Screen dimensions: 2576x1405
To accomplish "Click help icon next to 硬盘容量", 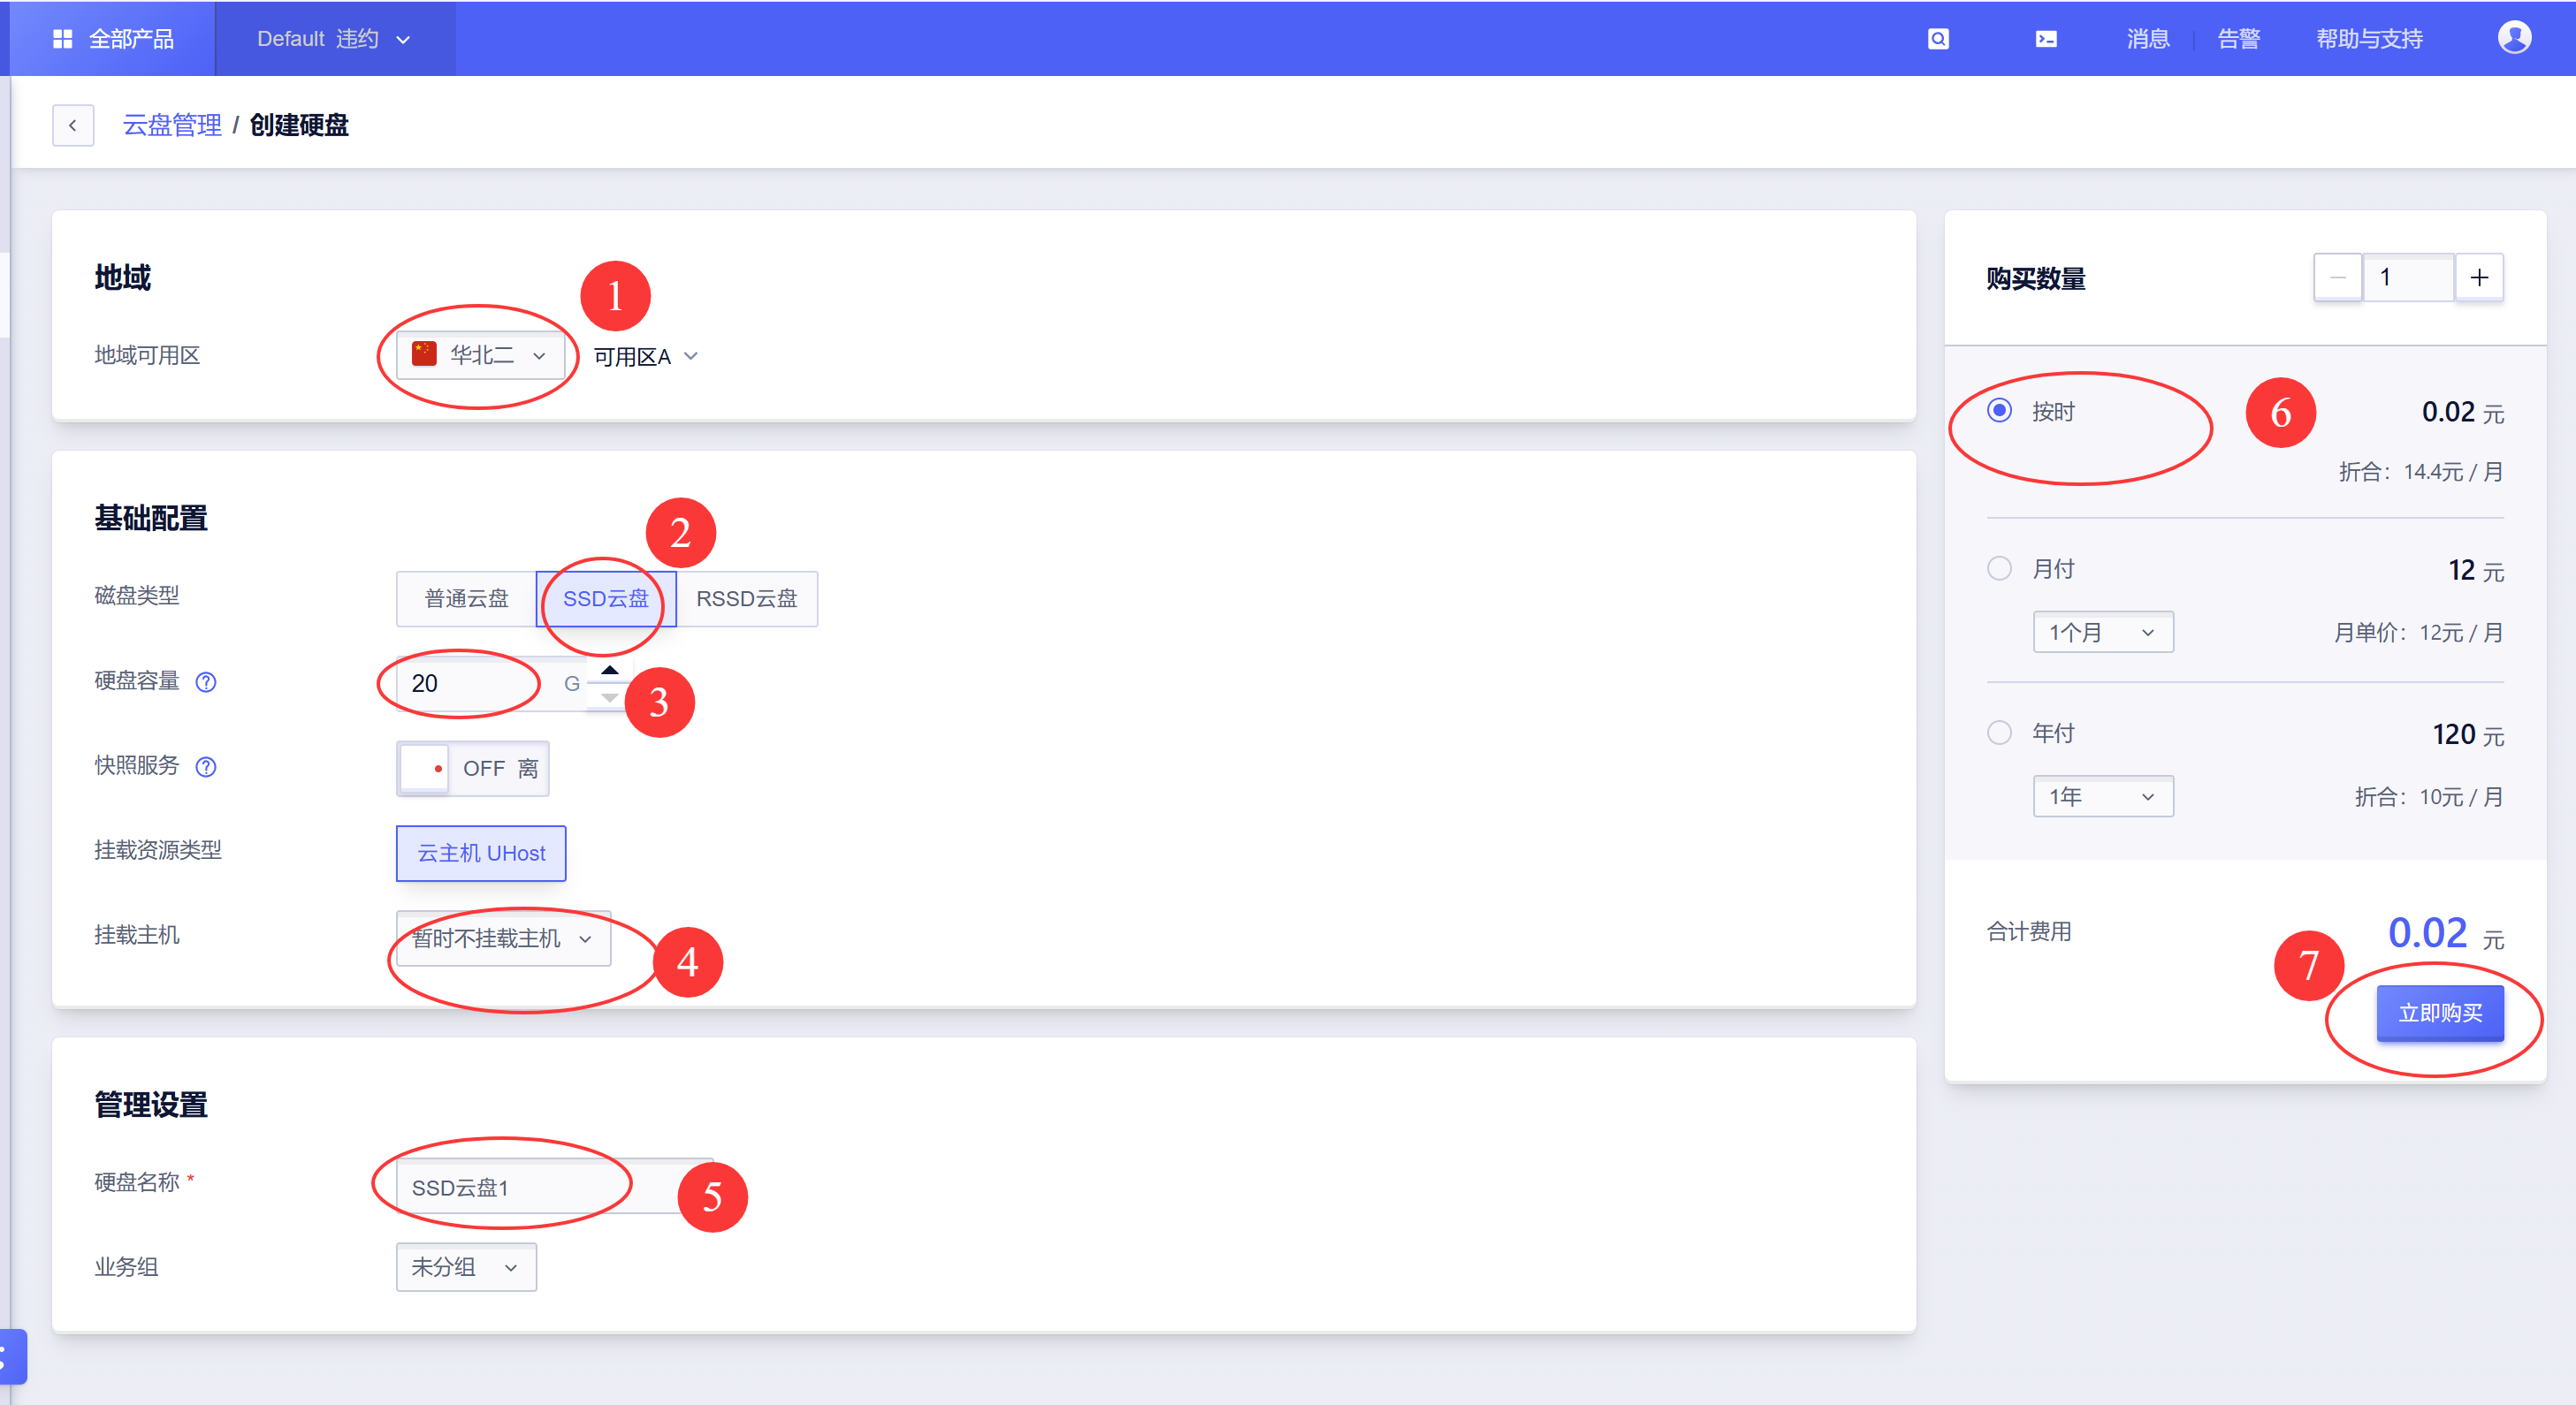I will pos(206,682).
